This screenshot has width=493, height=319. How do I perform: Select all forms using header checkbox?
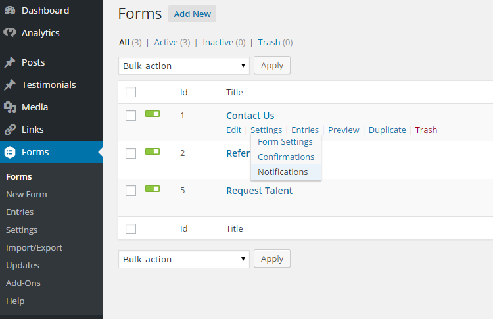[x=131, y=92]
